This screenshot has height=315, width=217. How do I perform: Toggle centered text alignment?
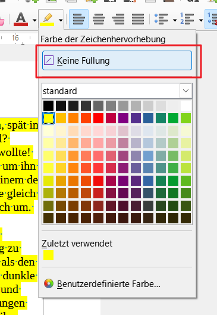[99, 19]
